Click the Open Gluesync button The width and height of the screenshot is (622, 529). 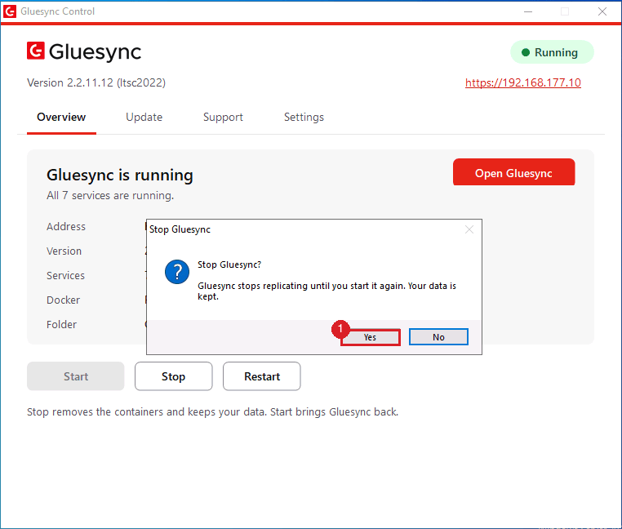tap(513, 172)
